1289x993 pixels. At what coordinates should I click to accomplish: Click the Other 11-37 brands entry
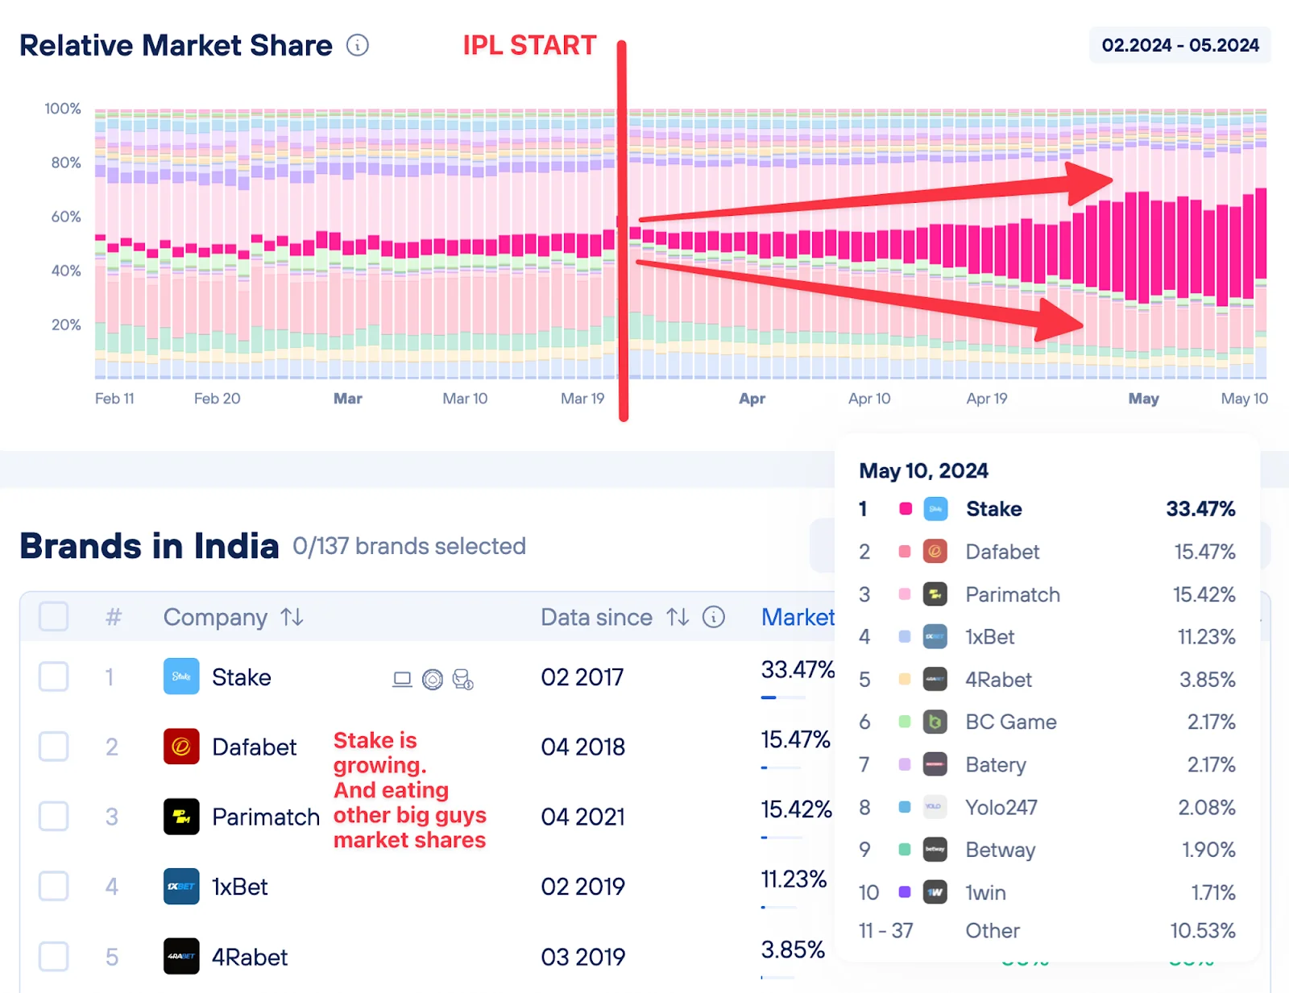point(992,931)
